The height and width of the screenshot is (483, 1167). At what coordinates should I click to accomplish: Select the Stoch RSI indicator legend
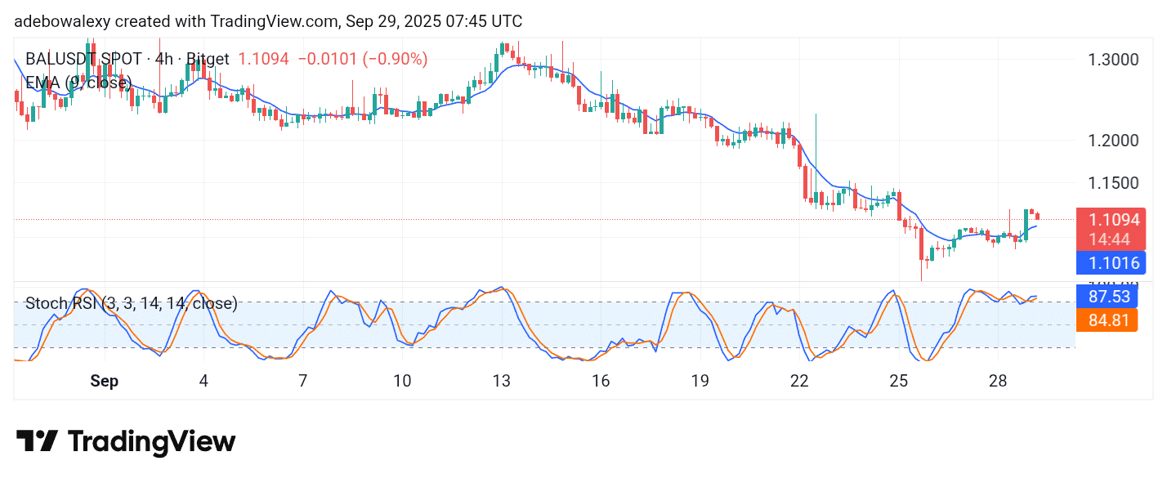tap(132, 303)
